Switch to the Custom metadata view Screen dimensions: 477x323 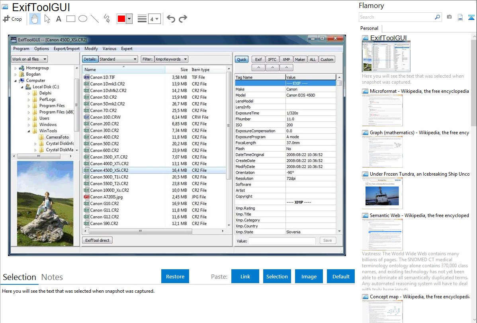click(x=327, y=59)
